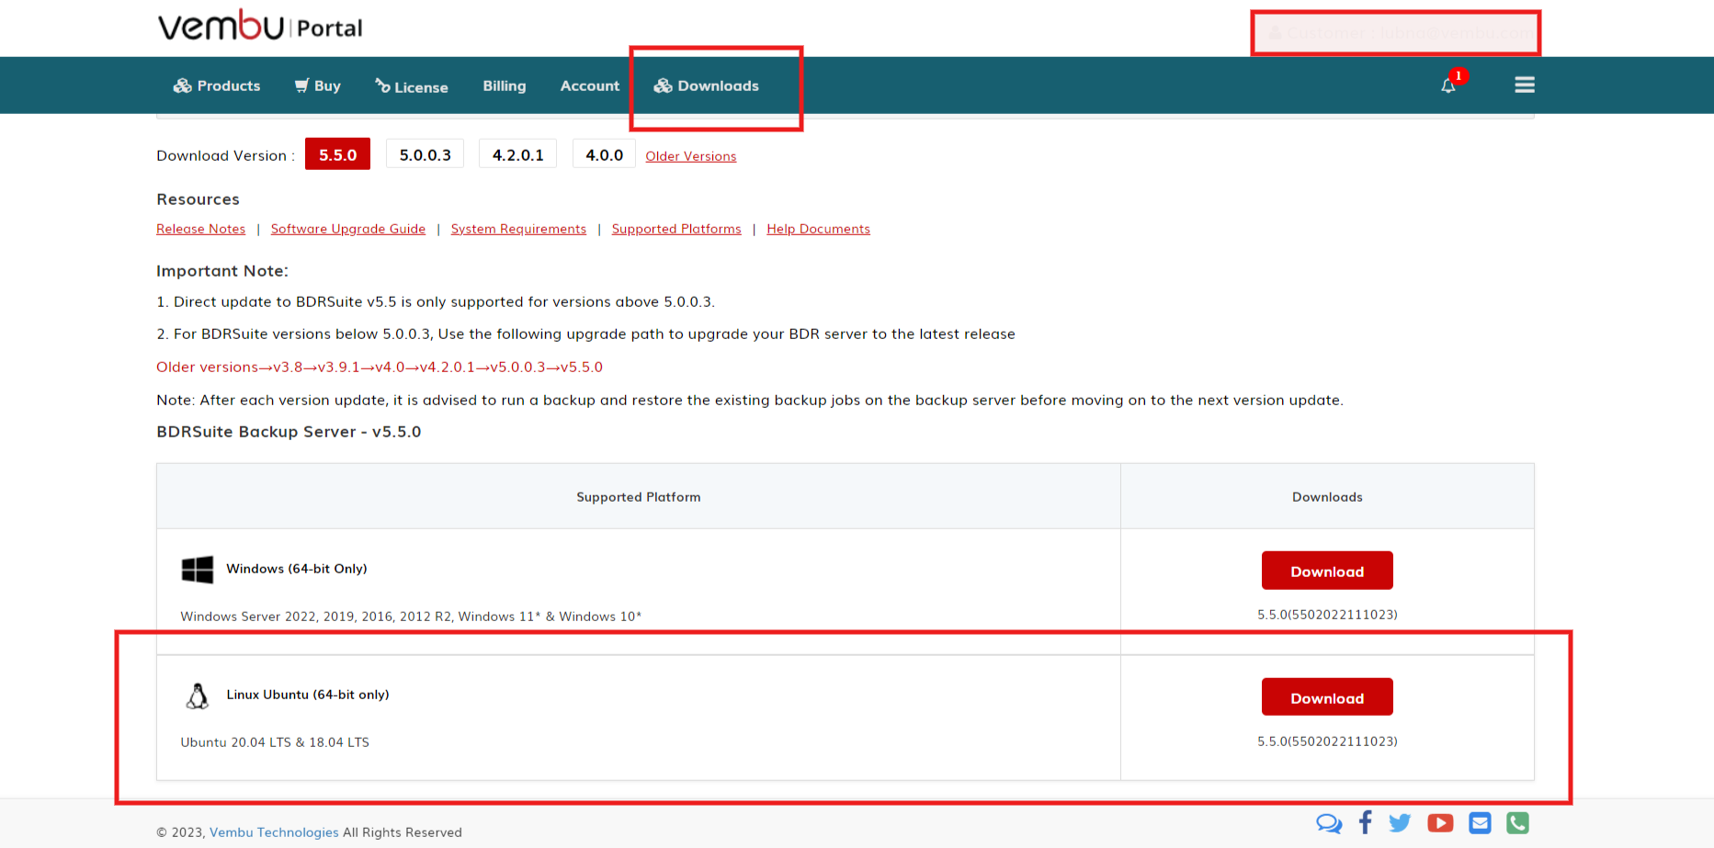Click the email envelope icon in footer
Viewport: 1714px width, 848px height.
coord(1480,823)
